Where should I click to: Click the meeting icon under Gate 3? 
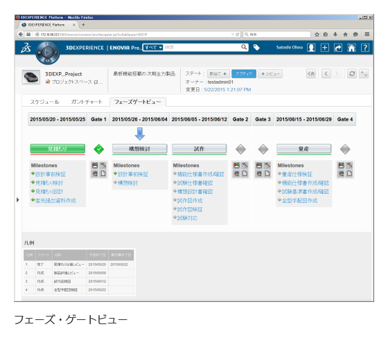tap(259, 166)
